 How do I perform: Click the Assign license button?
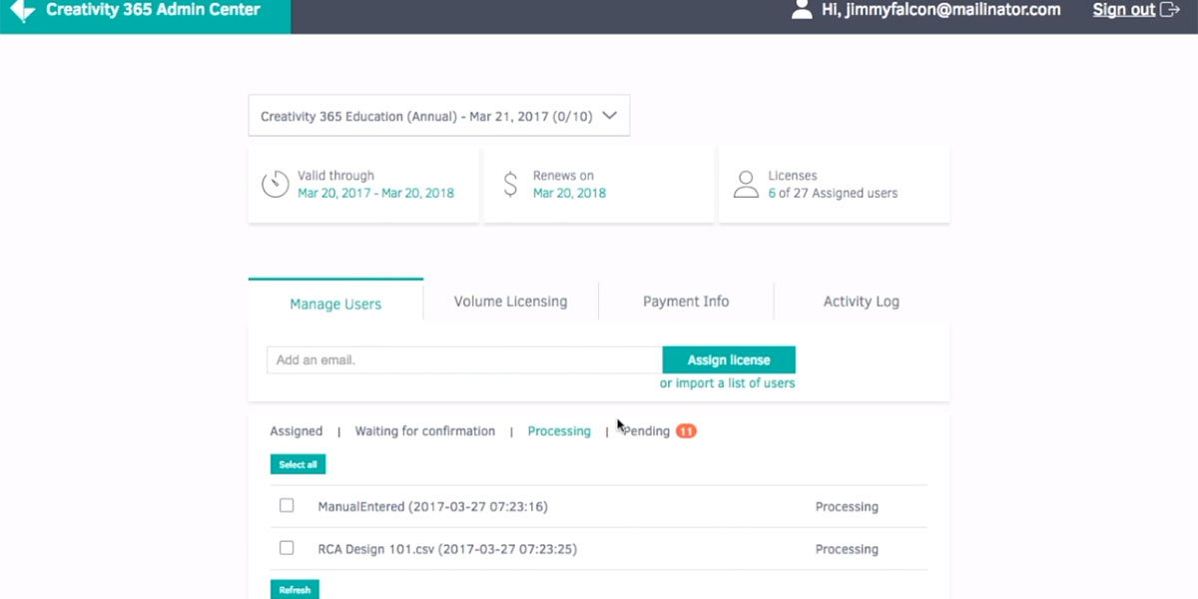(729, 359)
